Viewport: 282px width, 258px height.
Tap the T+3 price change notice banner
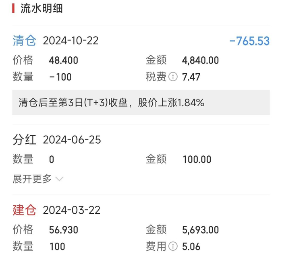(x=141, y=103)
